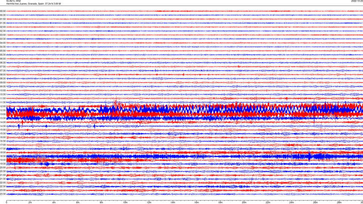Select the 02:00 time row label
The image size is (363, 204).
(x=3, y=27)
